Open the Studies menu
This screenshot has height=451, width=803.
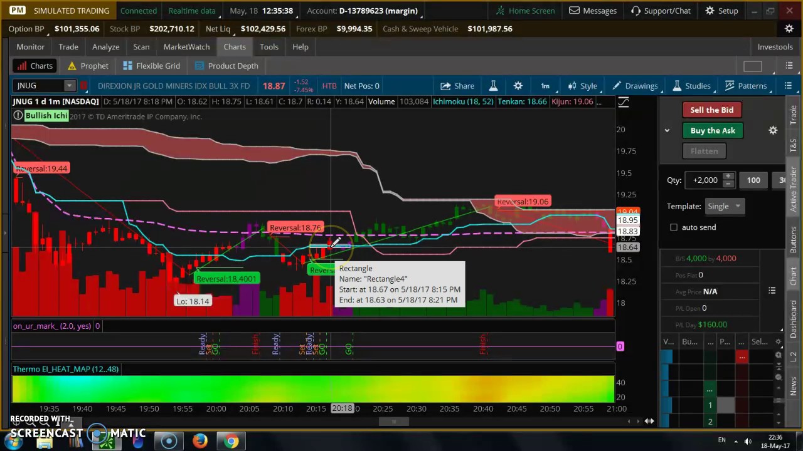point(691,86)
